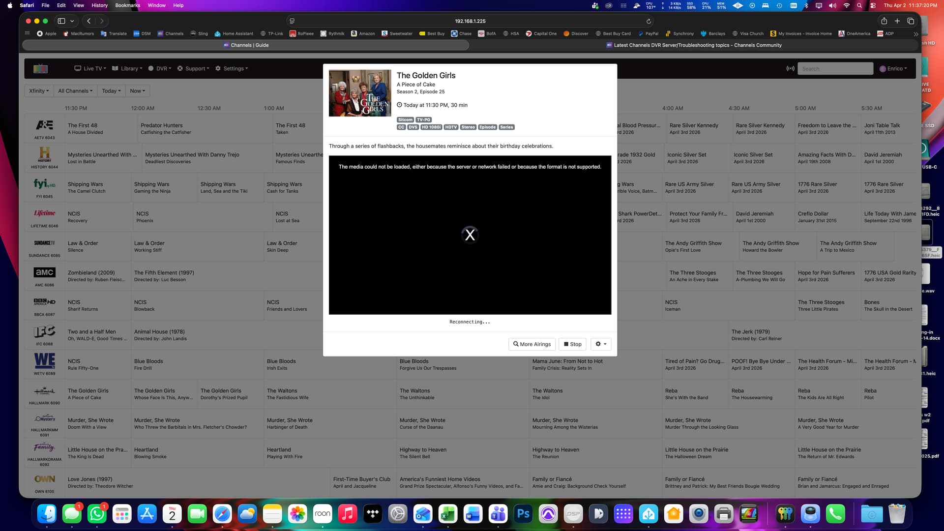
Task: Click the broadcast signal icon beside the search box
Action: [x=790, y=68]
